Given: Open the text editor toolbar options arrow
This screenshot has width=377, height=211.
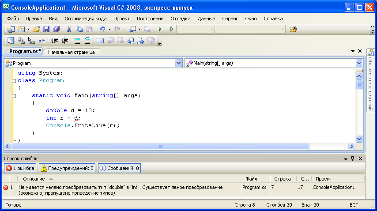Looking at the screenshot, I should coord(159,43).
